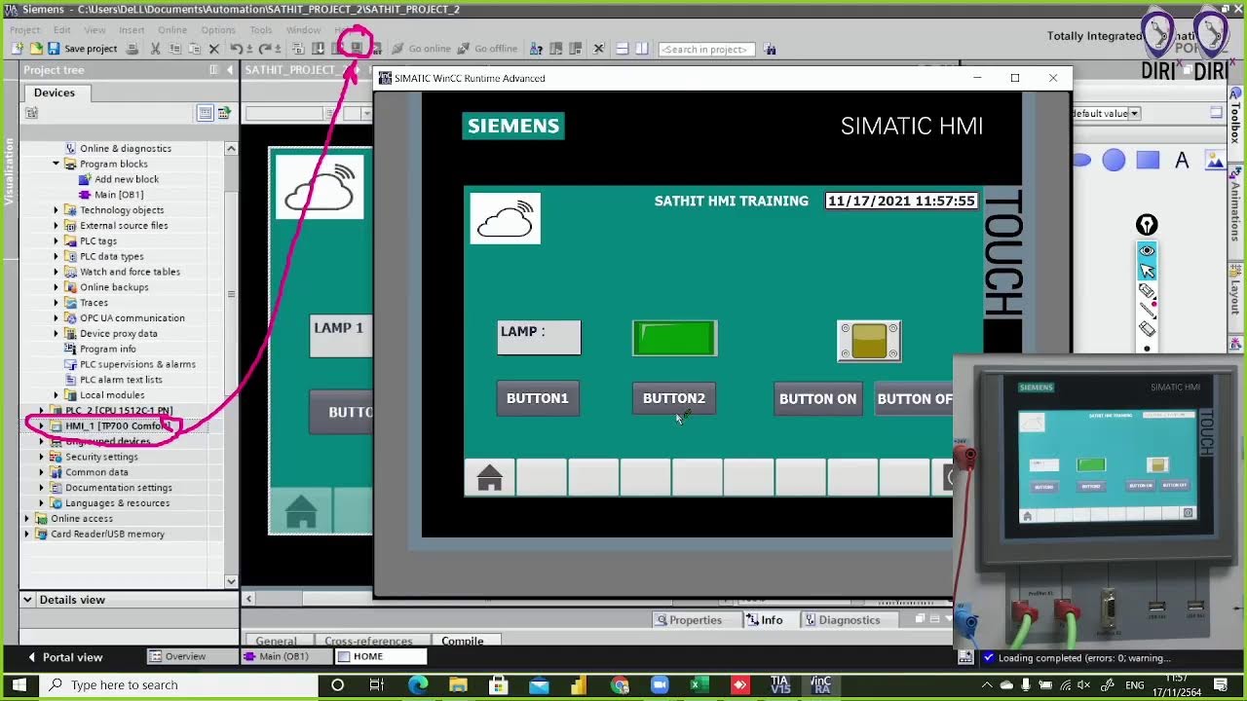
Task: Select the Rectangle shape in Toolbox
Action: click(x=1148, y=161)
